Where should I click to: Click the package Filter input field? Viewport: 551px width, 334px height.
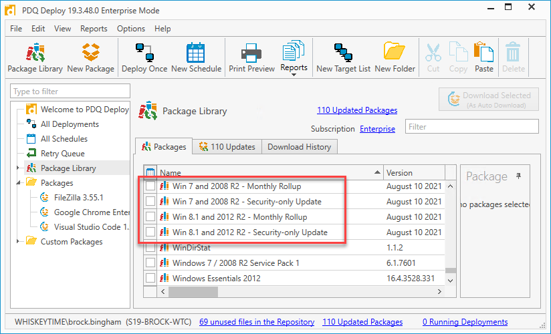471,126
